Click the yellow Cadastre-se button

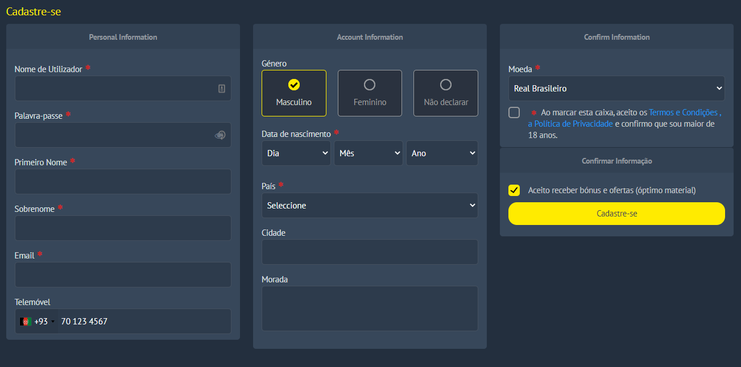(616, 214)
